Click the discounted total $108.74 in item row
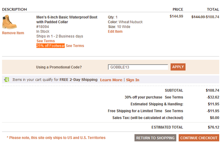Viewport: 221px width, 144px height. [213, 17]
